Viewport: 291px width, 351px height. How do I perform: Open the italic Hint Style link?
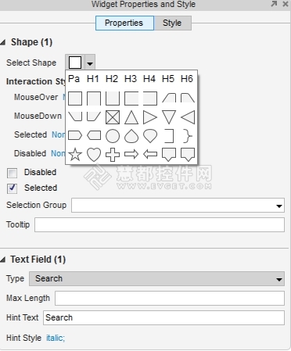point(56,338)
